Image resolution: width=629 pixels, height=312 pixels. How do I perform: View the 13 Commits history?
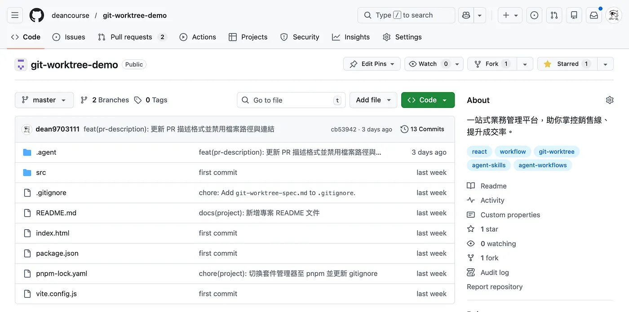click(422, 129)
